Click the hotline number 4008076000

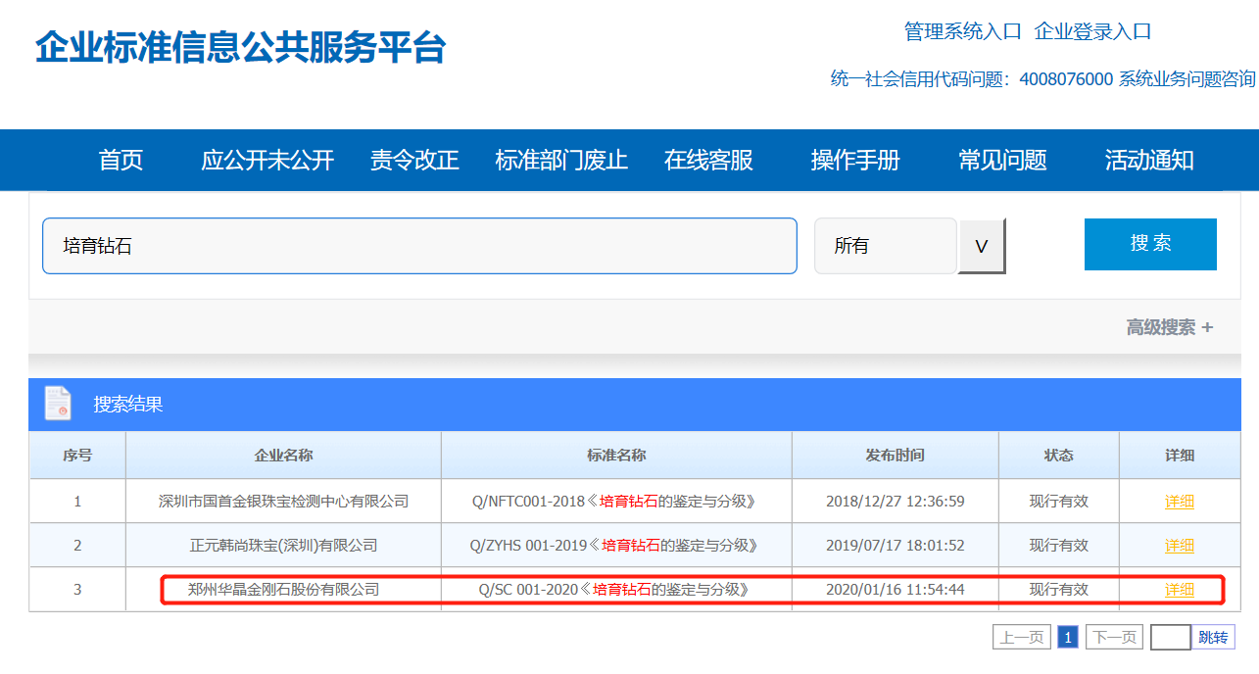click(x=1066, y=79)
